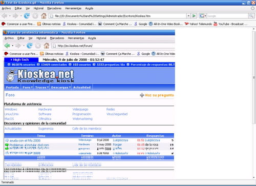Click the plus icon beside 'Haz su pregunta'
256x186 pixels.
tap(142, 95)
